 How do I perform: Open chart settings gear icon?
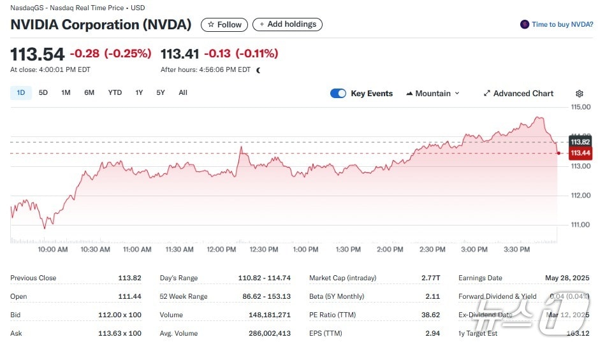tap(580, 94)
